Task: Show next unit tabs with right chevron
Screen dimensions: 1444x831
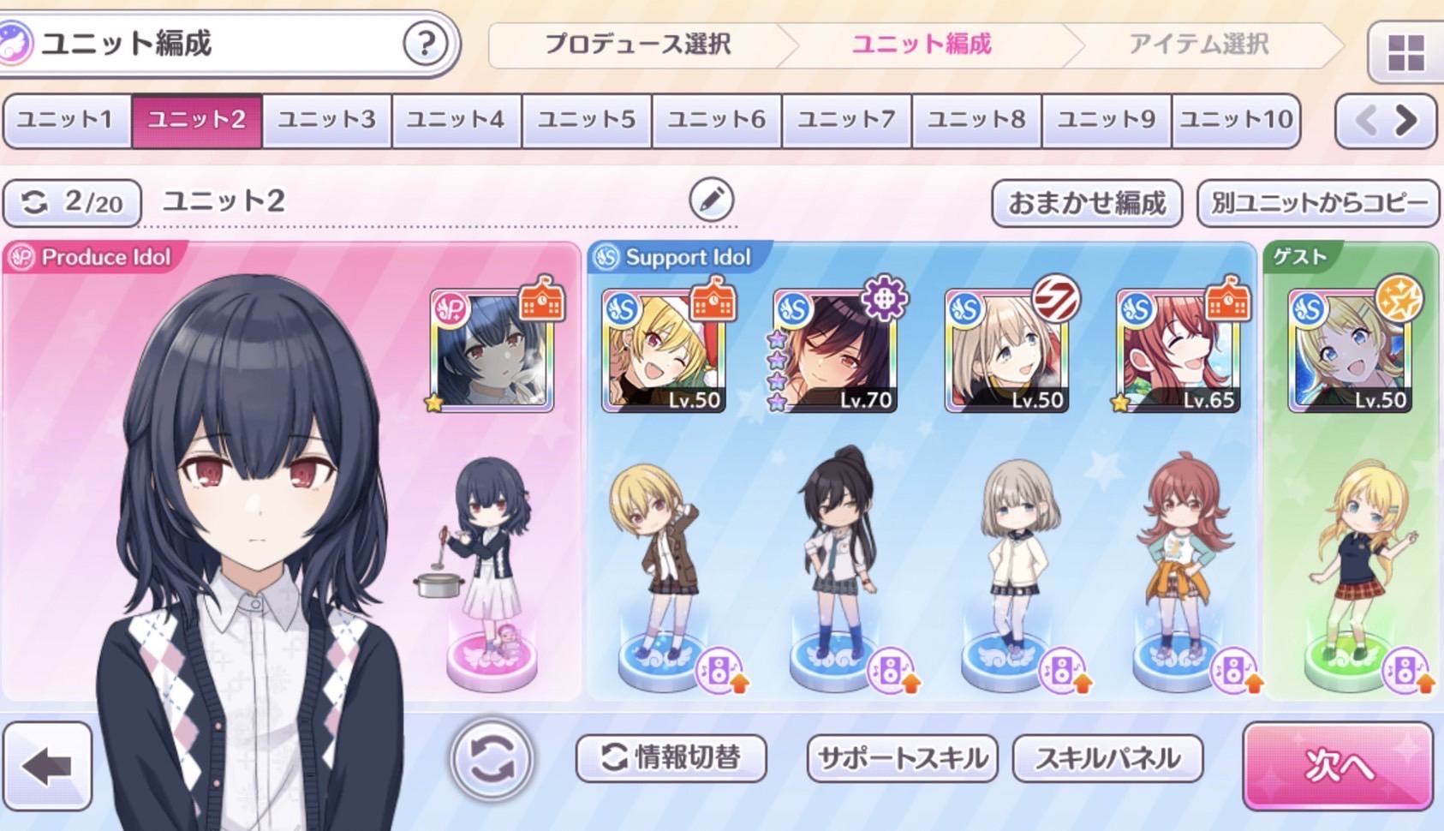Action: [x=1406, y=120]
